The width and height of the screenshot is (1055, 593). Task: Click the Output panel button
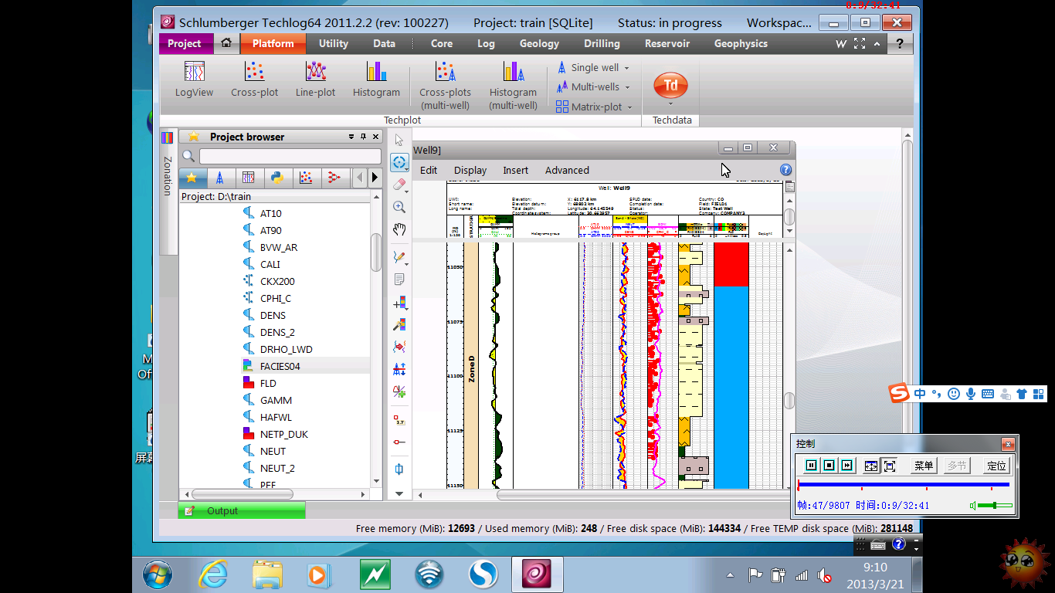click(x=242, y=510)
